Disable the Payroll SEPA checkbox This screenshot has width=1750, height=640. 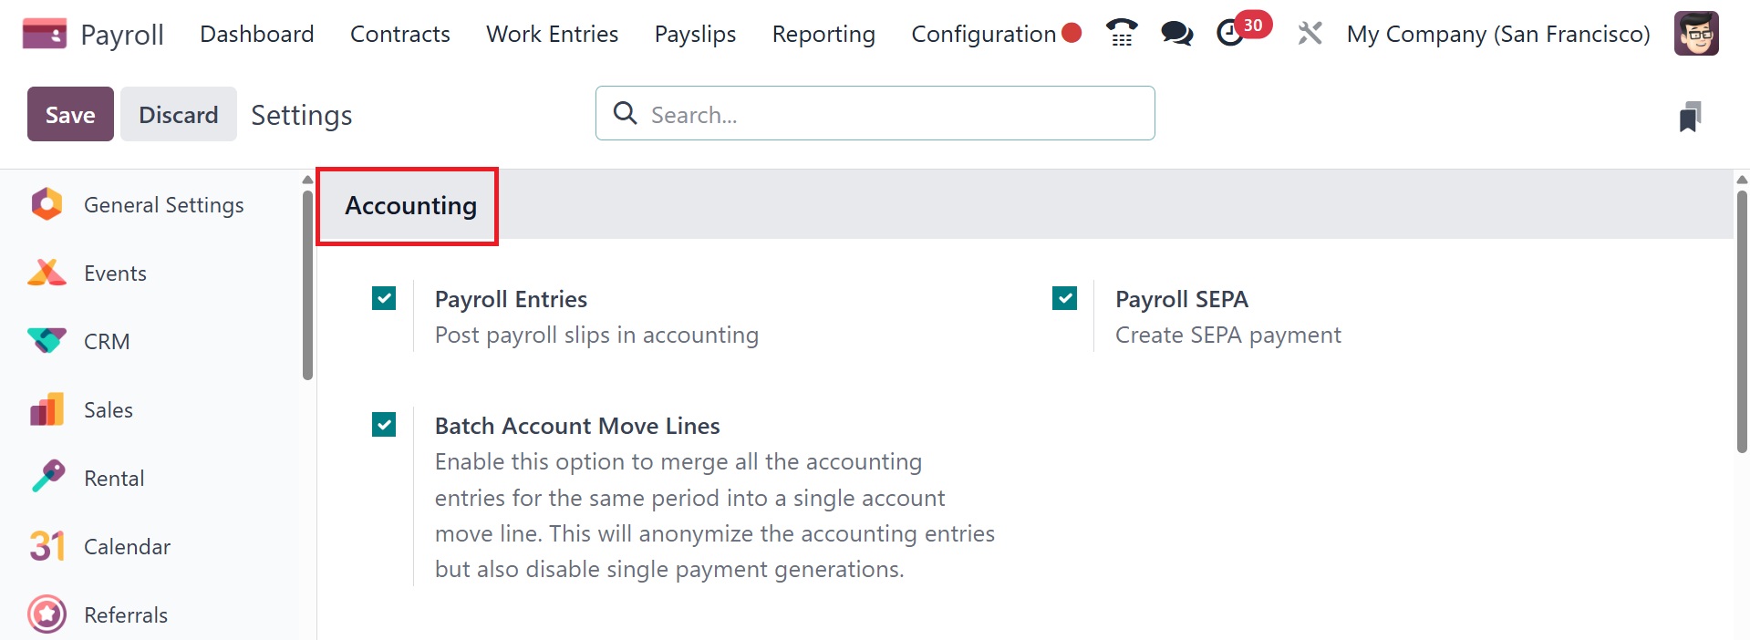pyautogui.click(x=1064, y=298)
